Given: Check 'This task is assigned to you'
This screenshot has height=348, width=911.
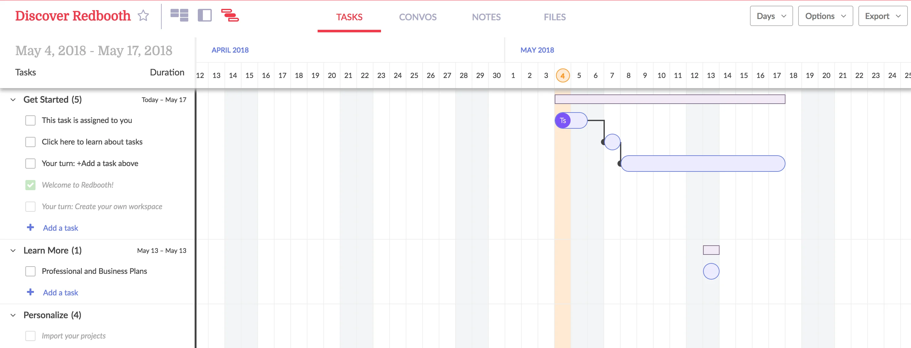Looking at the screenshot, I should click(x=30, y=120).
